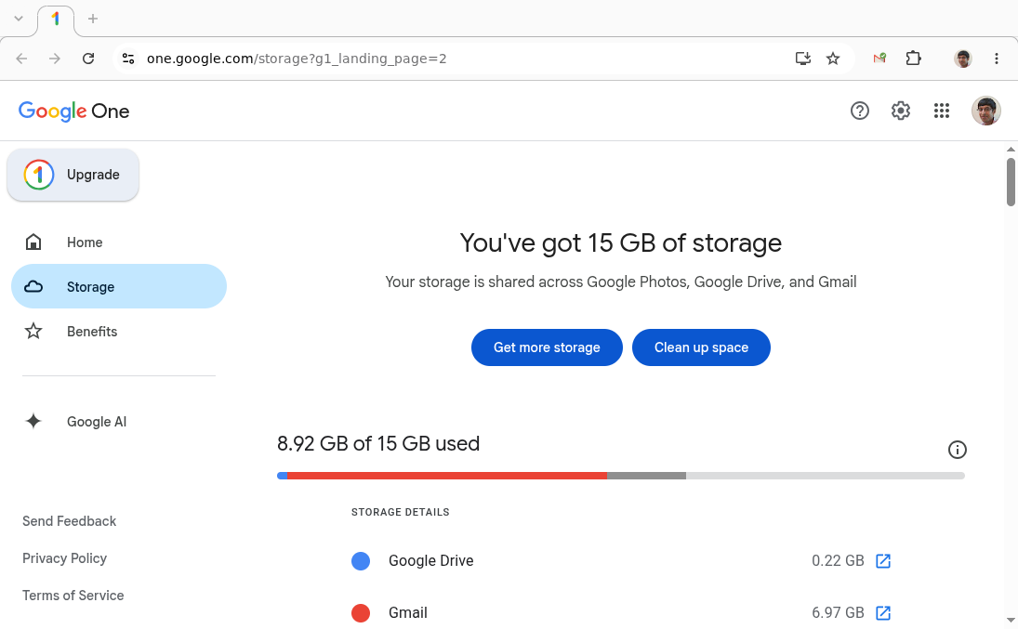
Task: Open a new browser tab
Action: [x=93, y=19]
